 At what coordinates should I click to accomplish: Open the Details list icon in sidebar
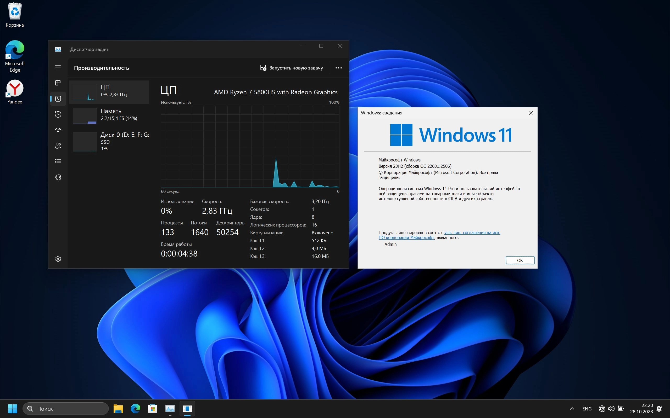(58, 161)
